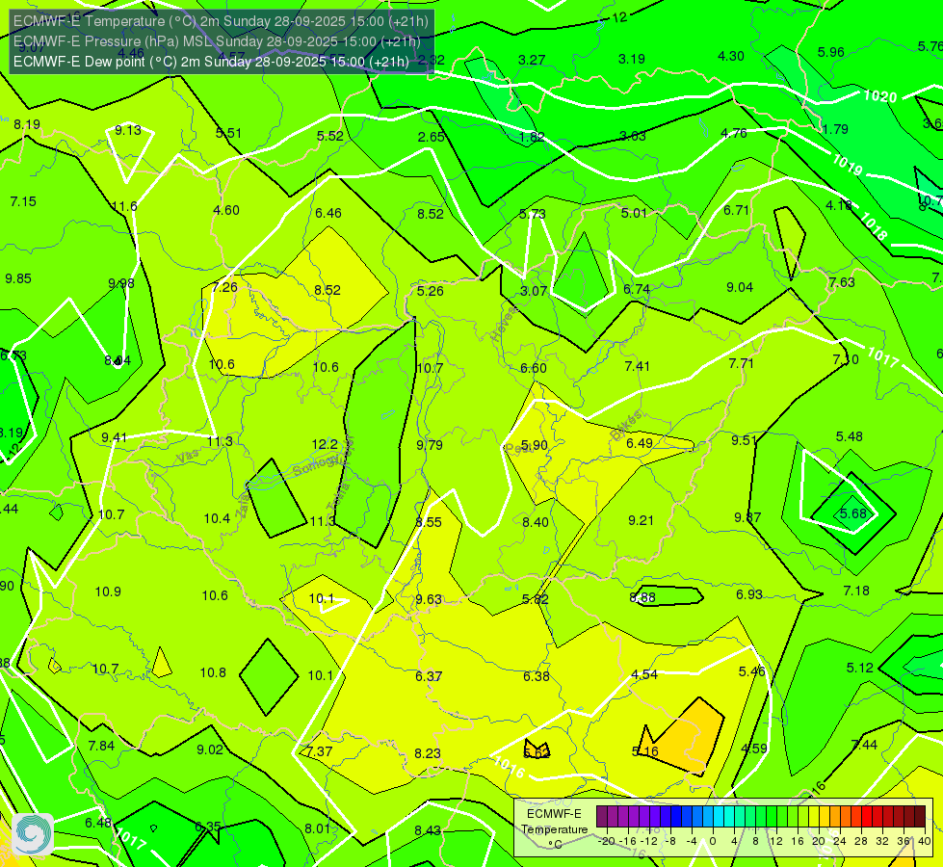This screenshot has width=943, height=867.
Task: Click the 8.55 dew point value
Action: [x=429, y=522]
